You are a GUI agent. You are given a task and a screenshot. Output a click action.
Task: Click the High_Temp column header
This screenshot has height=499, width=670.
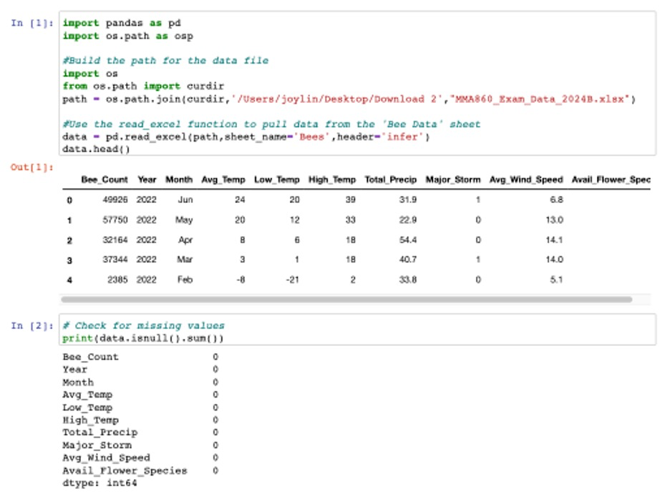pyautogui.click(x=332, y=179)
